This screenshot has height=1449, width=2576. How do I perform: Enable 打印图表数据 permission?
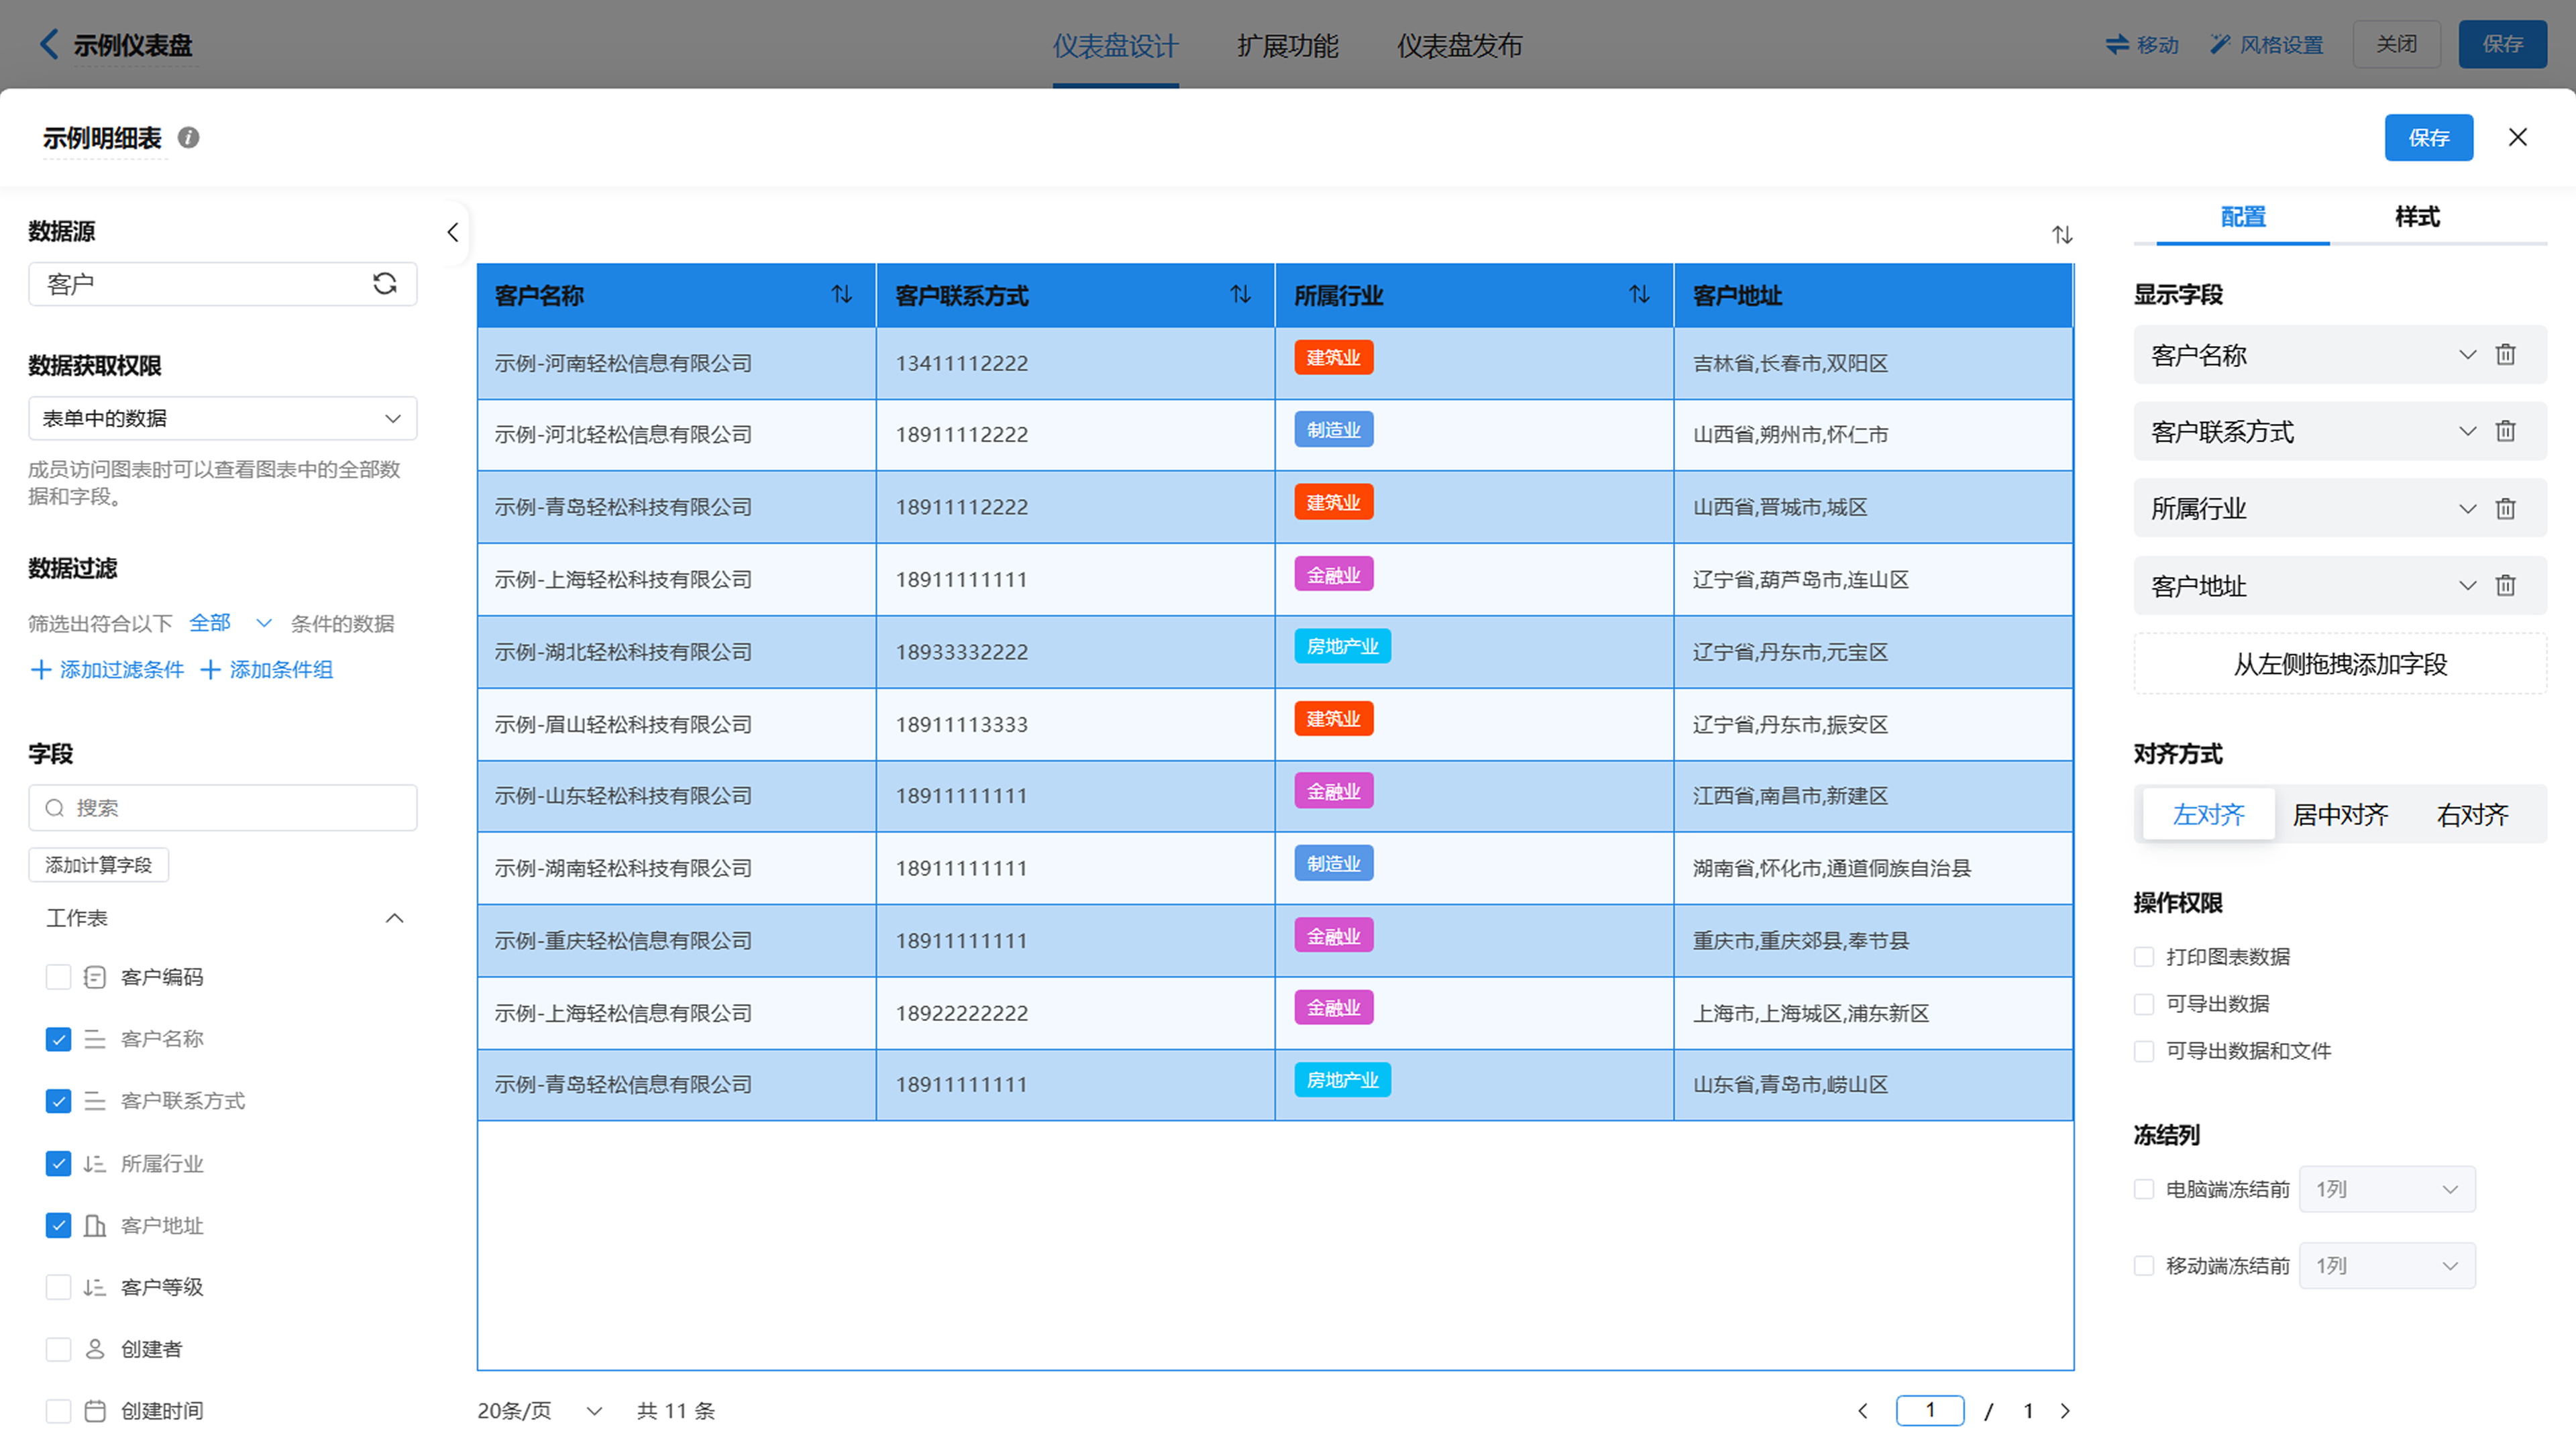(2144, 957)
